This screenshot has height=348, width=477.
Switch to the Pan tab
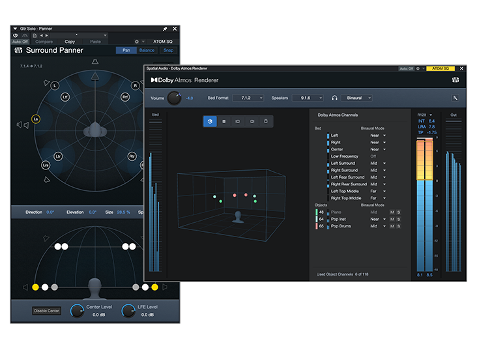pyautogui.click(x=126, y=50)
